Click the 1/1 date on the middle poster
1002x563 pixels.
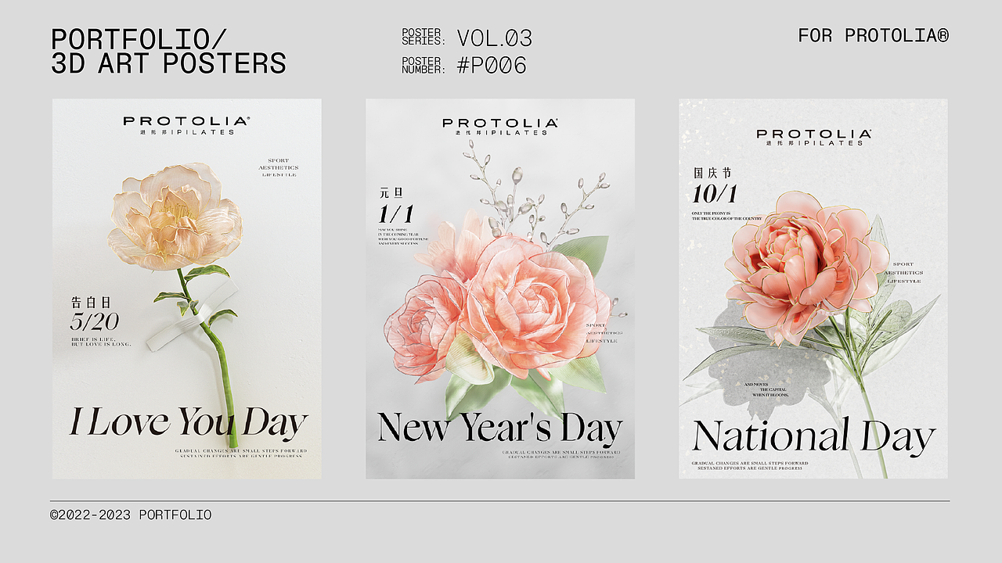click(x=395, y=213)
